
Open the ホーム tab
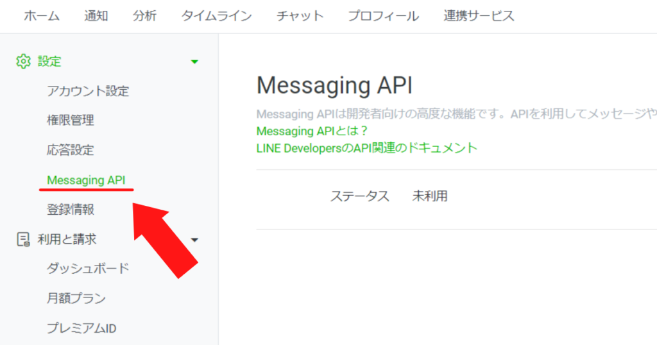42,16
